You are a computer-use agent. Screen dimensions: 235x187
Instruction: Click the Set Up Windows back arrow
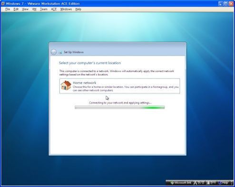tap(54, 52)
